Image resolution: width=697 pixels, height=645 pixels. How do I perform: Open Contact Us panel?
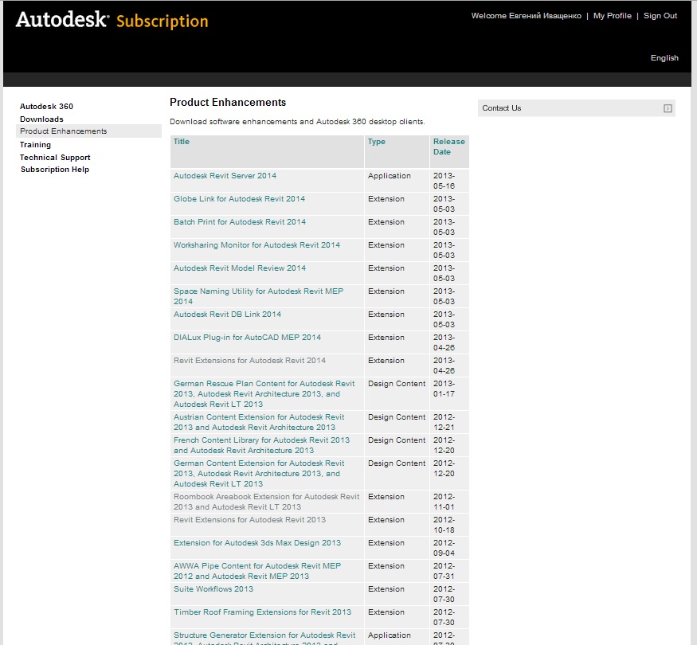click(x=577, y=108)
